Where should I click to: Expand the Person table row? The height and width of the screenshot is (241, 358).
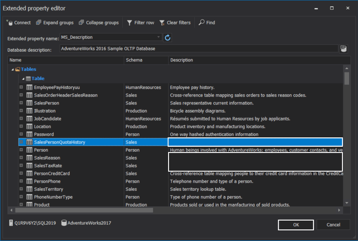tap(21, 150)
